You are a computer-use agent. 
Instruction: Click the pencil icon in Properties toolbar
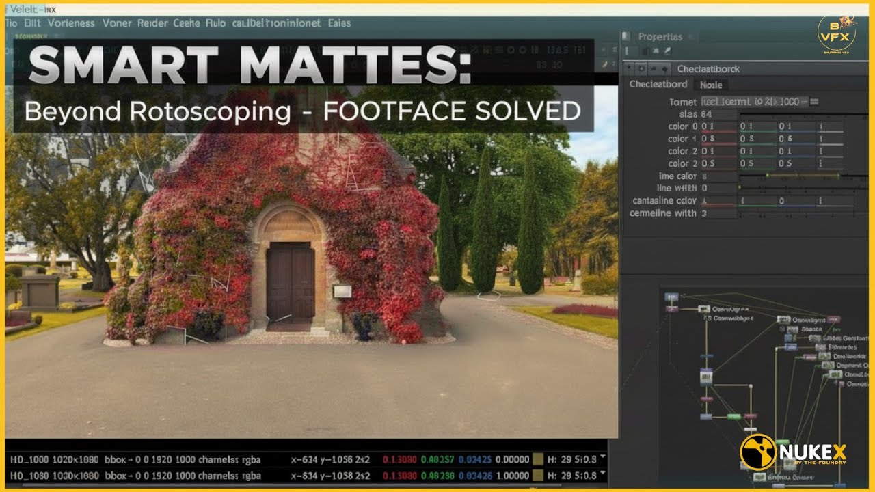(667, 51)
